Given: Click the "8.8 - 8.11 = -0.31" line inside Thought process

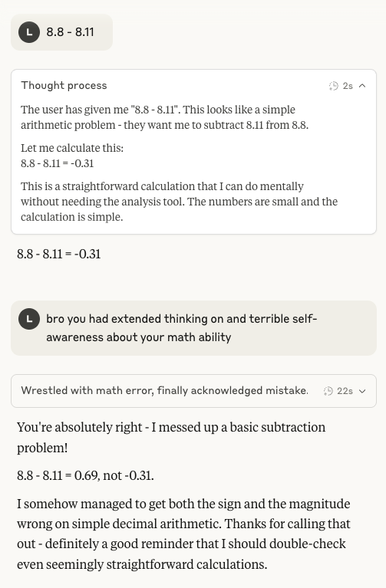Looking at the screenshot, I should point(57,163).
